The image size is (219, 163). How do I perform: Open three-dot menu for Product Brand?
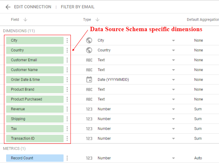click(x=67, y=89)
